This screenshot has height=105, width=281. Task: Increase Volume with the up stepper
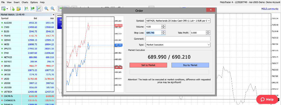click(x=163, y=26)
